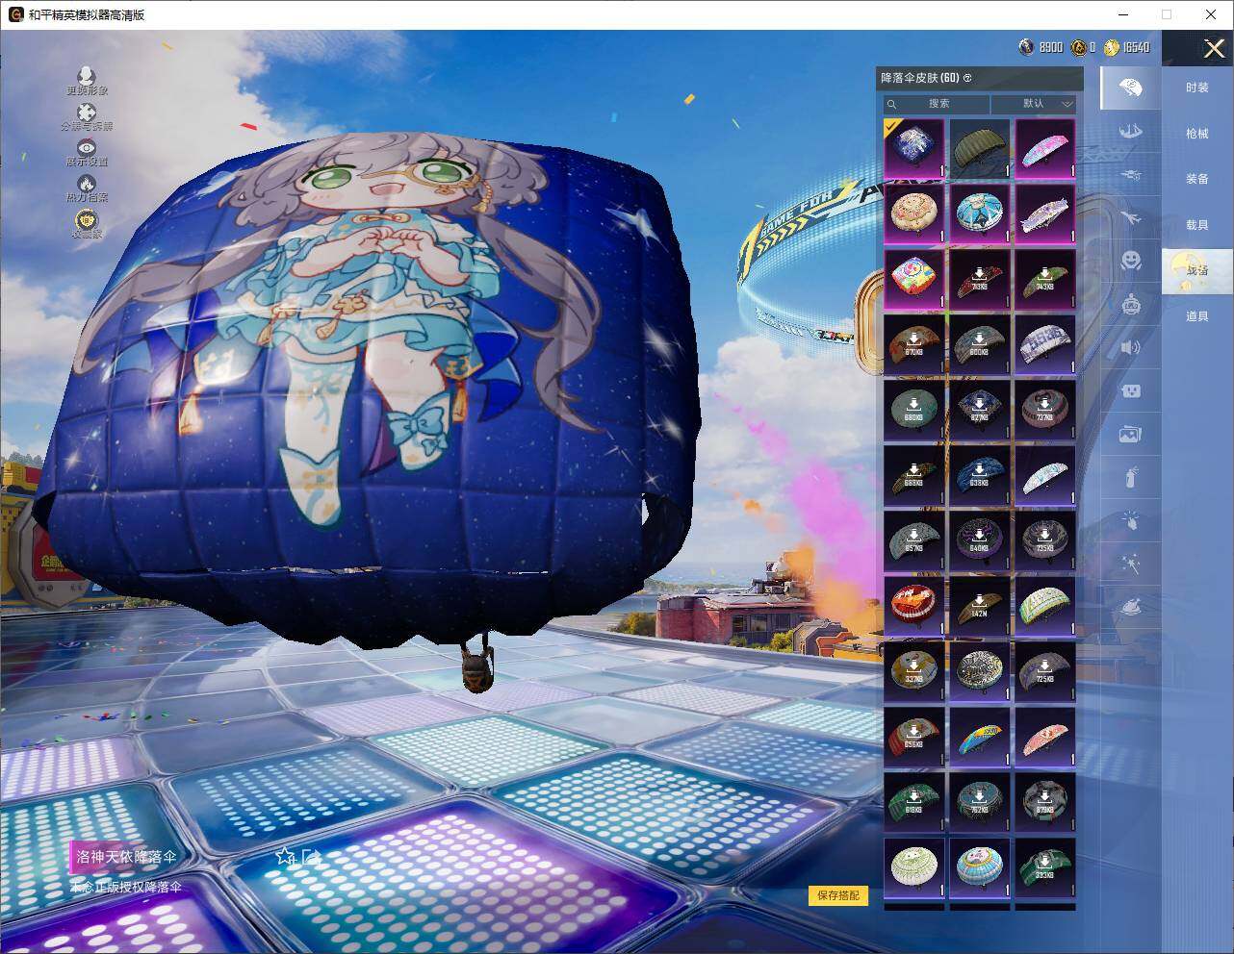The height and width of the screenshot is (954, 1234).
Task: Select the magic wand category icon
Action: pyautogui.click(x=1131, y=565)
